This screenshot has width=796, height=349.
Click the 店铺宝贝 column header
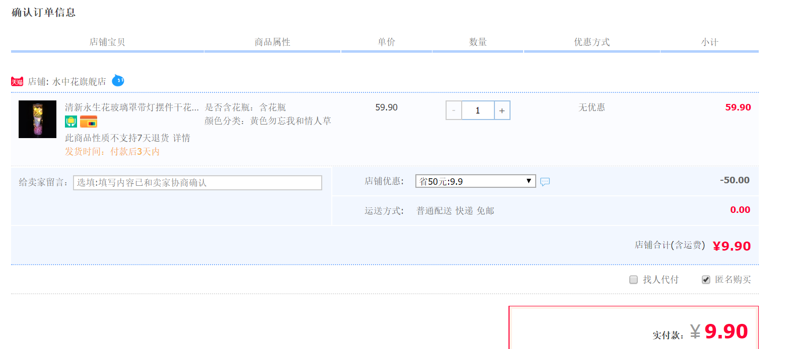(x=107, y=42)
